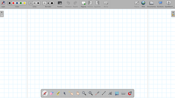
Task: Expand the right library panel
Action: click(173, 14)
